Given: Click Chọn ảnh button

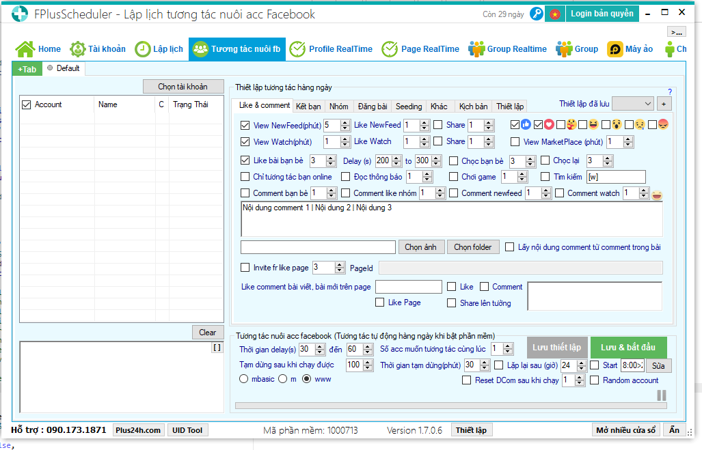Looking at the screenshot, I should 421,247.
